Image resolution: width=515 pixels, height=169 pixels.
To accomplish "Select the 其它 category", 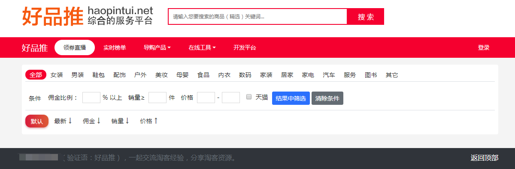I will tap(392, 75).
